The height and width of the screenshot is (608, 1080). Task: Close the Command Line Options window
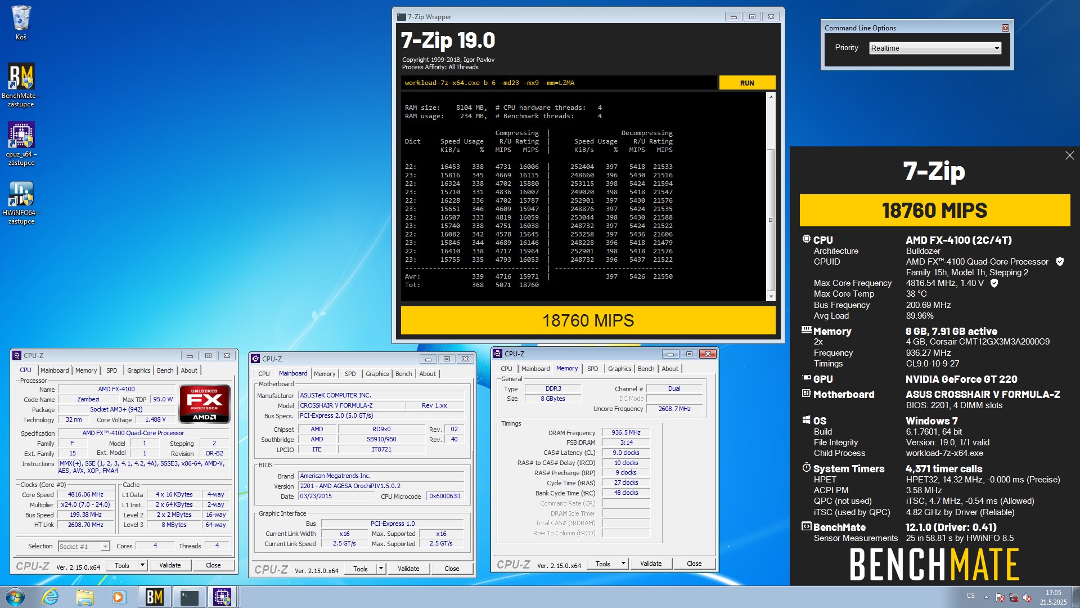click(x=1005, y=28)
